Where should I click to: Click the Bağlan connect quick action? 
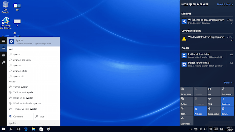tap(187, 101)
